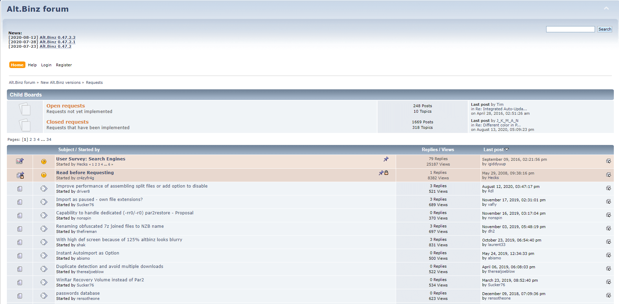This screenshot has width=619, height=304.
Task: Open Renaming obfuscated 7z joined files topic
Action: click(110, 226)
